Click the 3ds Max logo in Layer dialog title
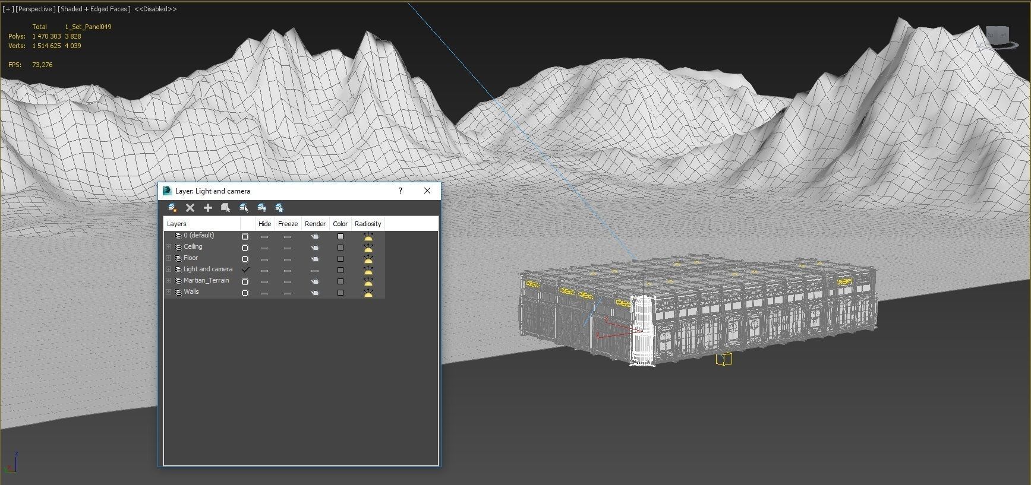Viewport: 1031px width, 485px height. click(167, 191)
